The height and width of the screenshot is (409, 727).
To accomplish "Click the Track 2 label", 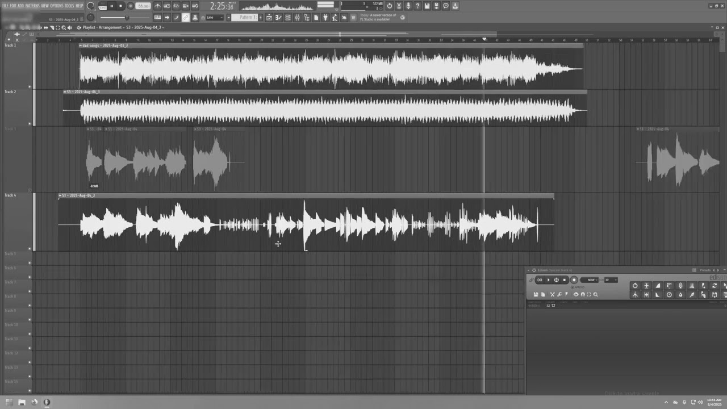I will (x=10, y=91).
